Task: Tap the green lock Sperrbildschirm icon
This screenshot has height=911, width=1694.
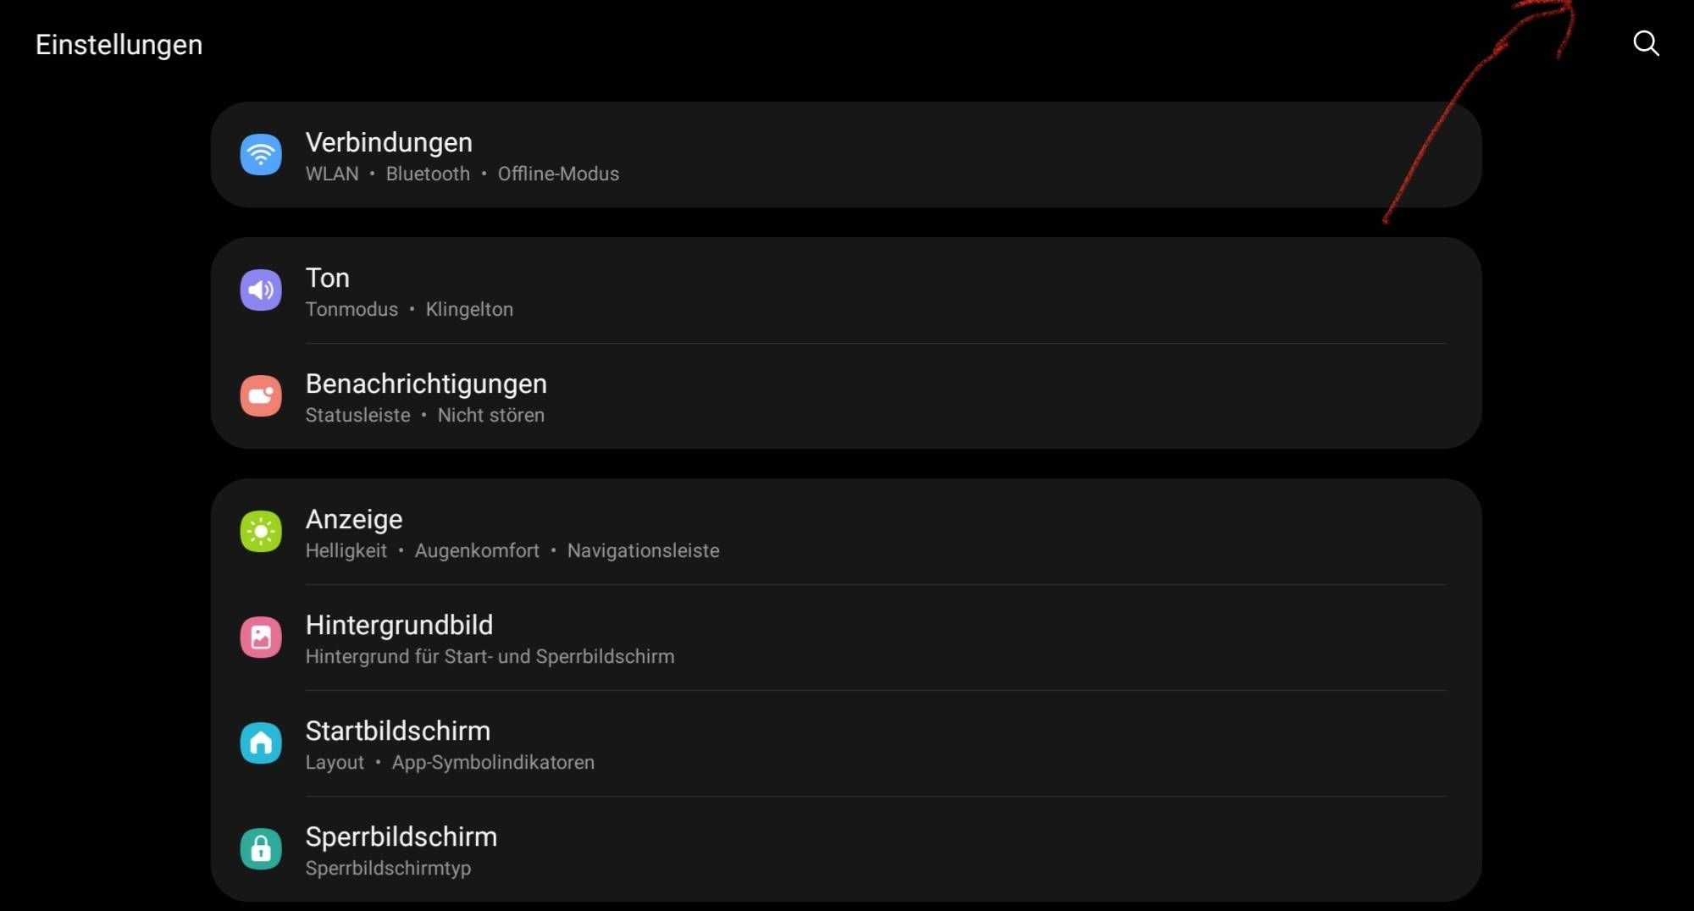Action: [x=261, y=849]
